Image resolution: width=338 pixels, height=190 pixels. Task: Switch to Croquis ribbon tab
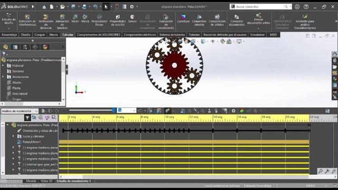[40, 35]
